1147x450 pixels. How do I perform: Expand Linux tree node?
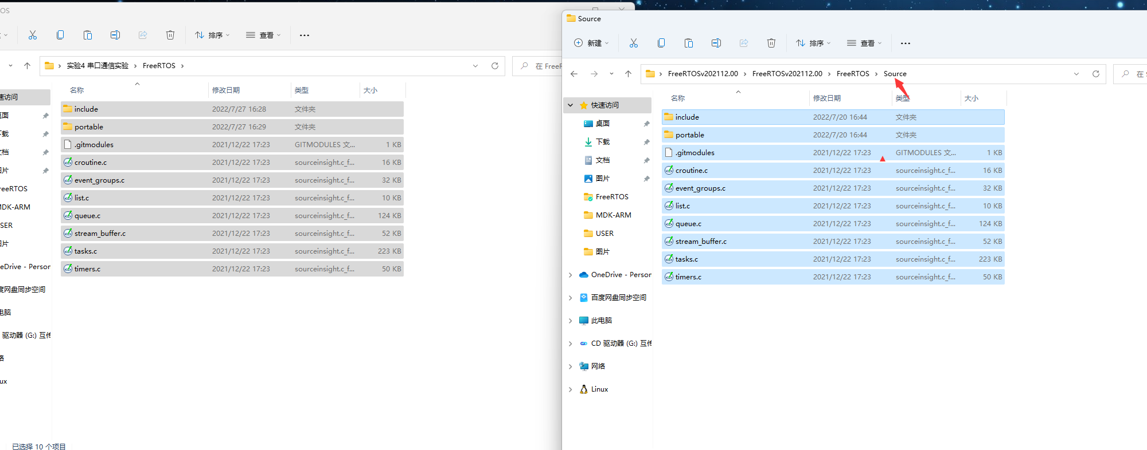pyautogui.click(x=570, y=389)
